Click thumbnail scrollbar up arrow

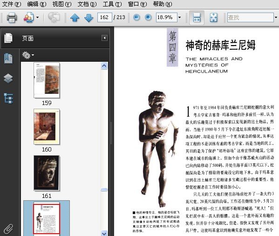point(104,66)
